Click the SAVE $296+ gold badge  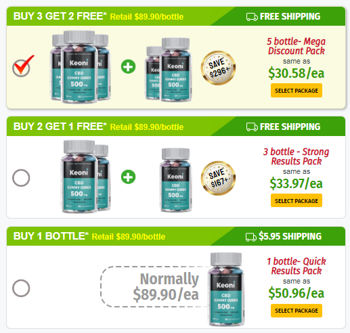pyautogui.click(x=218, y=68)
